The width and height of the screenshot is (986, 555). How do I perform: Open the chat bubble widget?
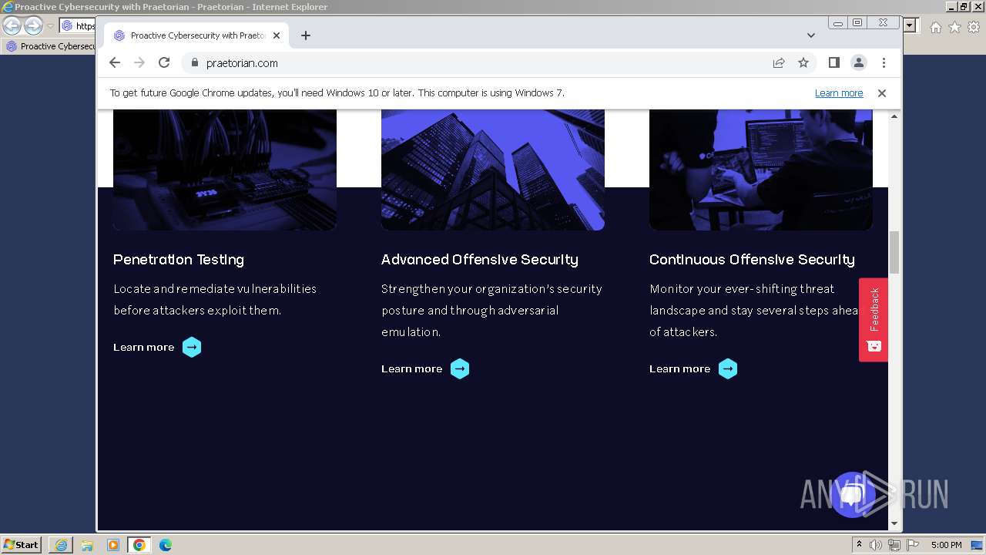point(853,494)
